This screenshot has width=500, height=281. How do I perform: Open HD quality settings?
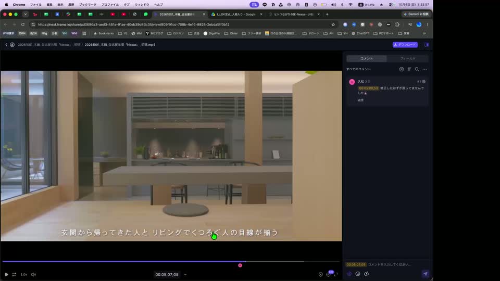(329, 274)
